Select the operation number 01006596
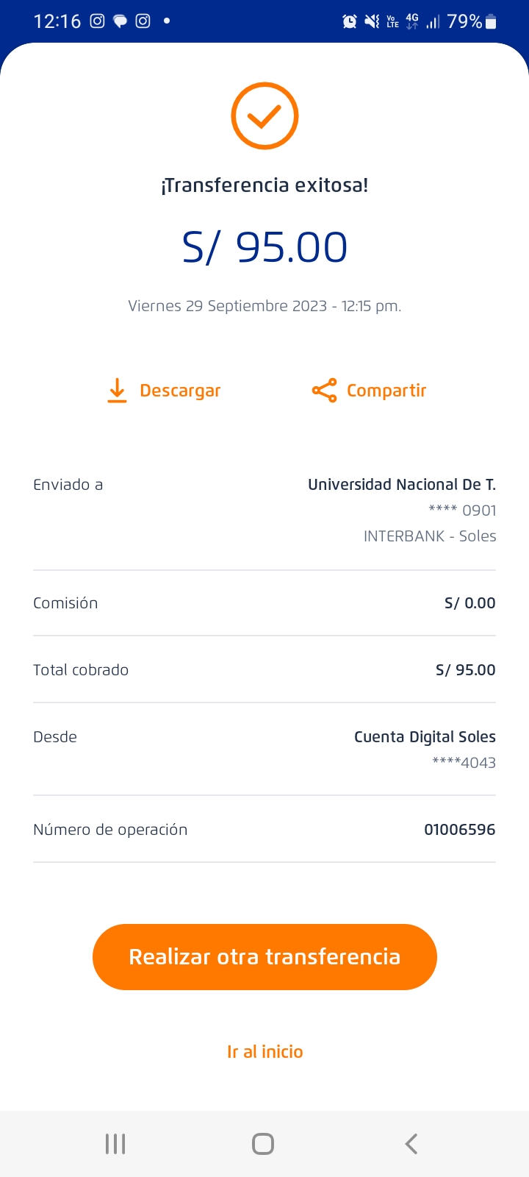 pyautogui.click(x=459, y=830)
